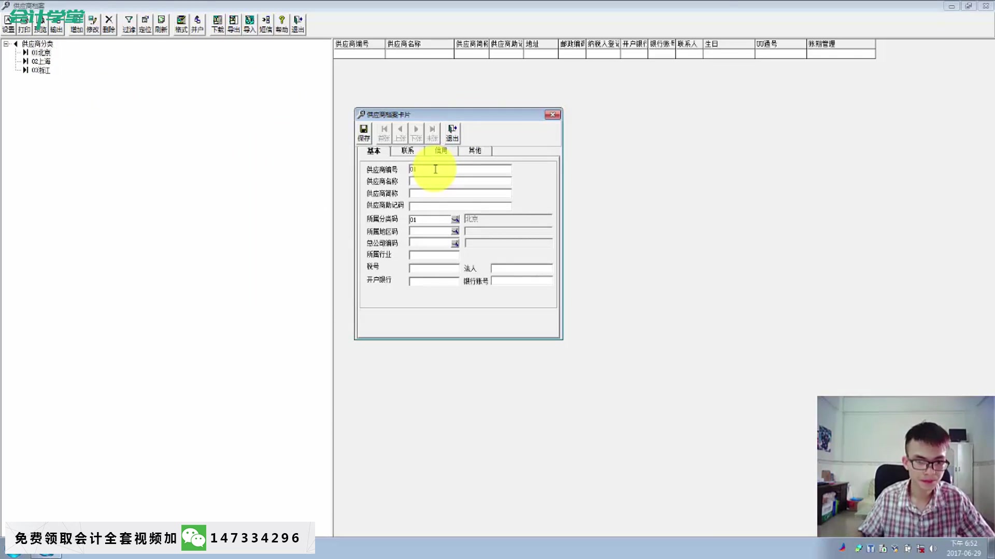Click the 导出 export toolbar icon
The image size is (995, 559).
click(234, 24)
